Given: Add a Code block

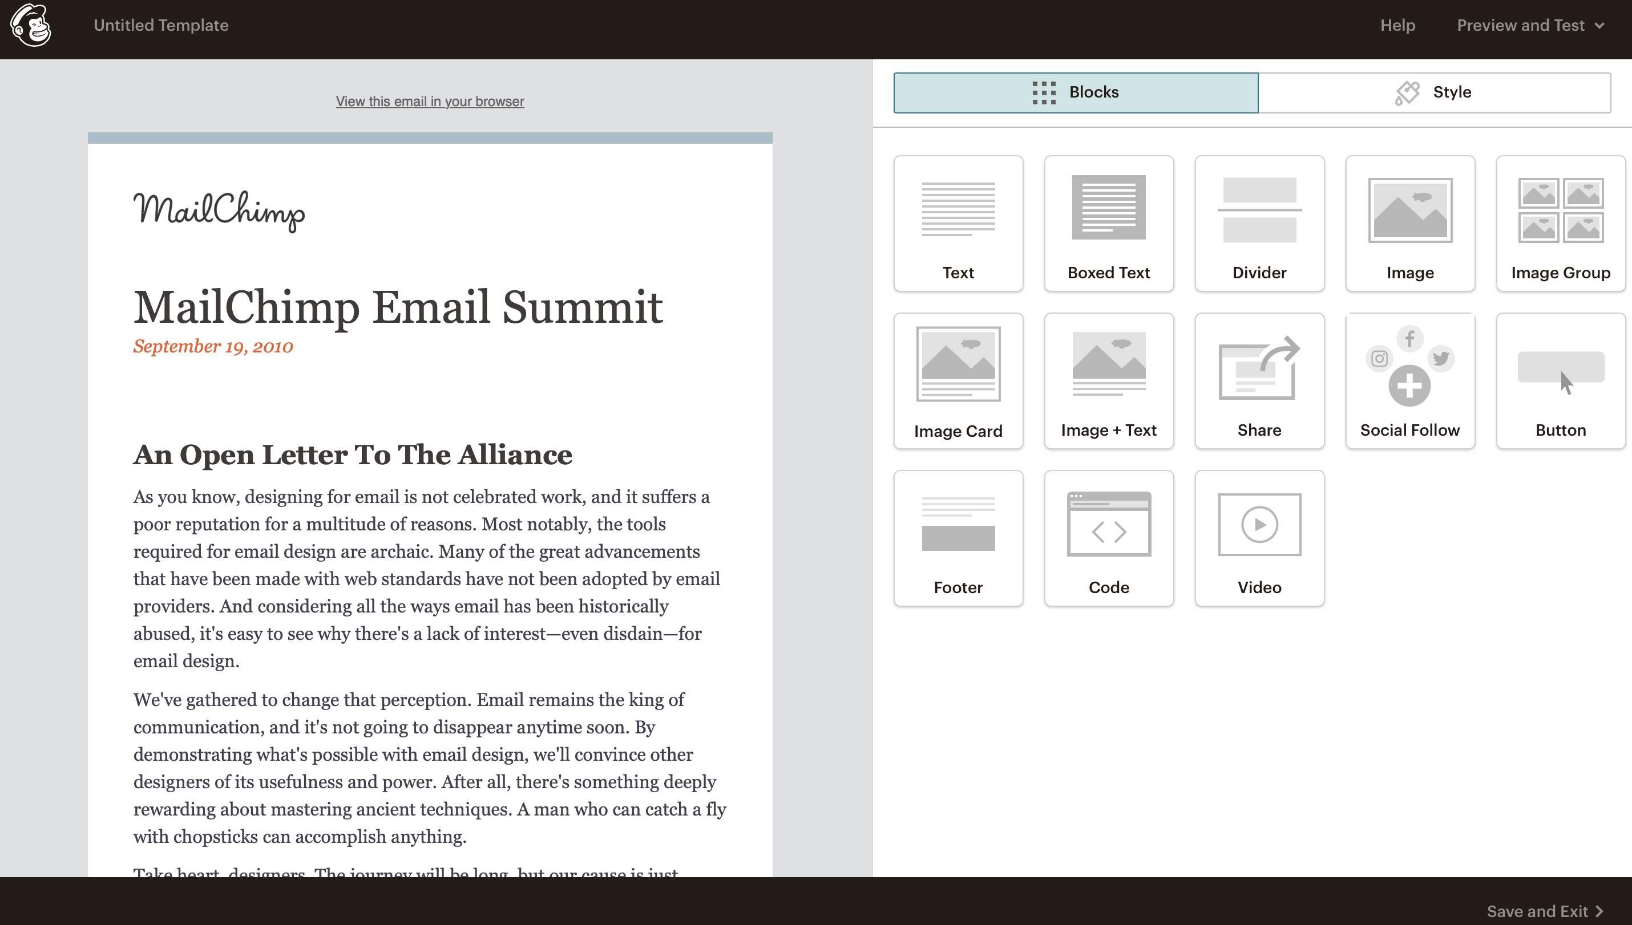Looking at the screenshot, I should (x=1109, y=539).
